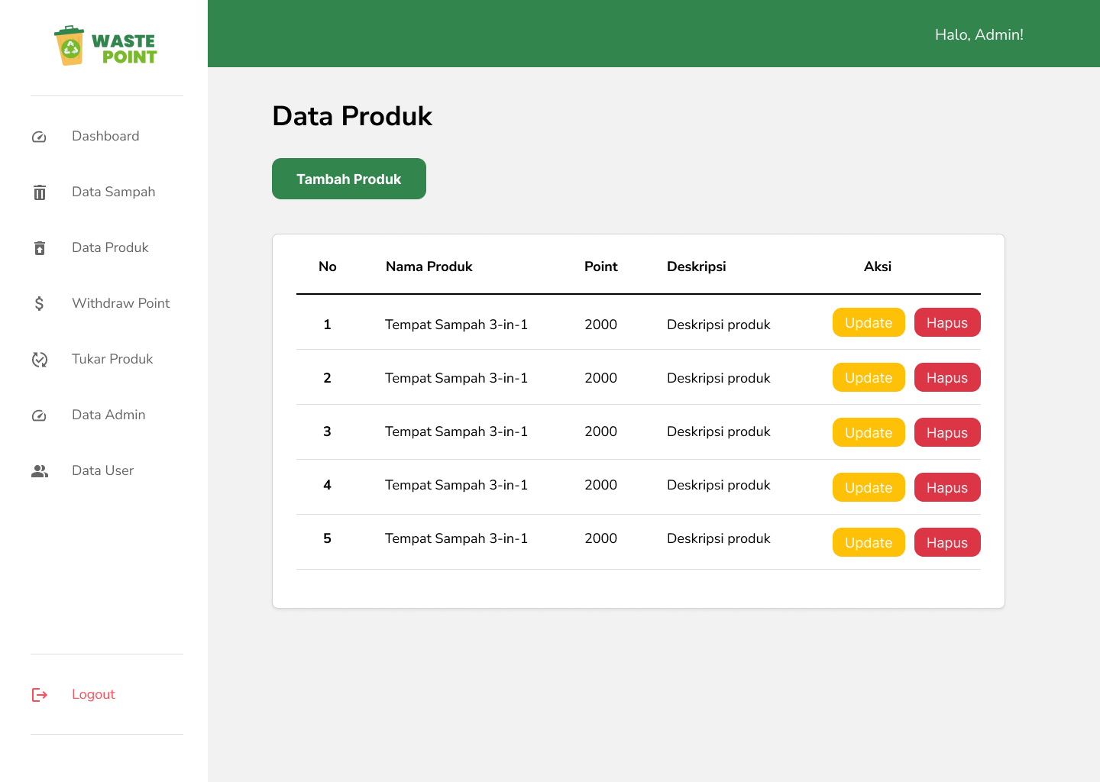This screenshot has width=1100, height=782.
Task: Select the Tukar Produk menu item
Action: (112, 359)
